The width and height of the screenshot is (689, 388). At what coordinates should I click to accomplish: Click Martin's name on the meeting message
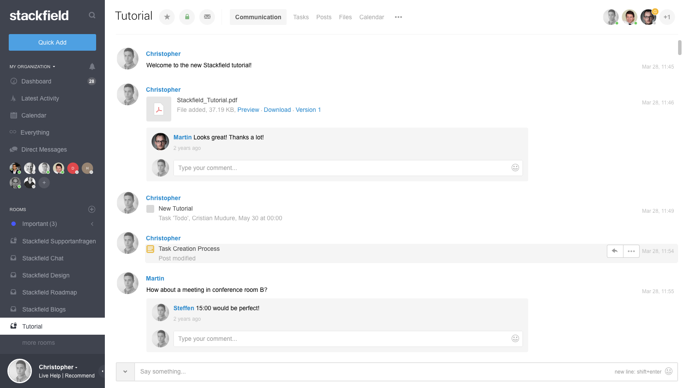155,278
